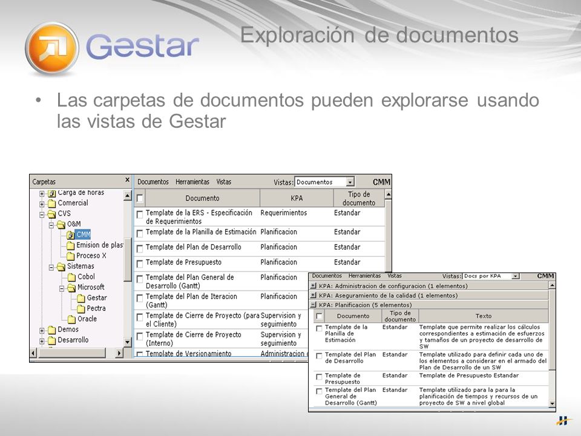The image size is (581, 436).
Task: Open Vistas menu in Docs por KPA window
Action: click(395, 276)
